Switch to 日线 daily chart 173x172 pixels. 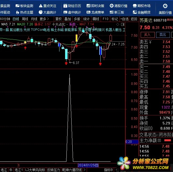pyautogui.click(x=16, y=19)
